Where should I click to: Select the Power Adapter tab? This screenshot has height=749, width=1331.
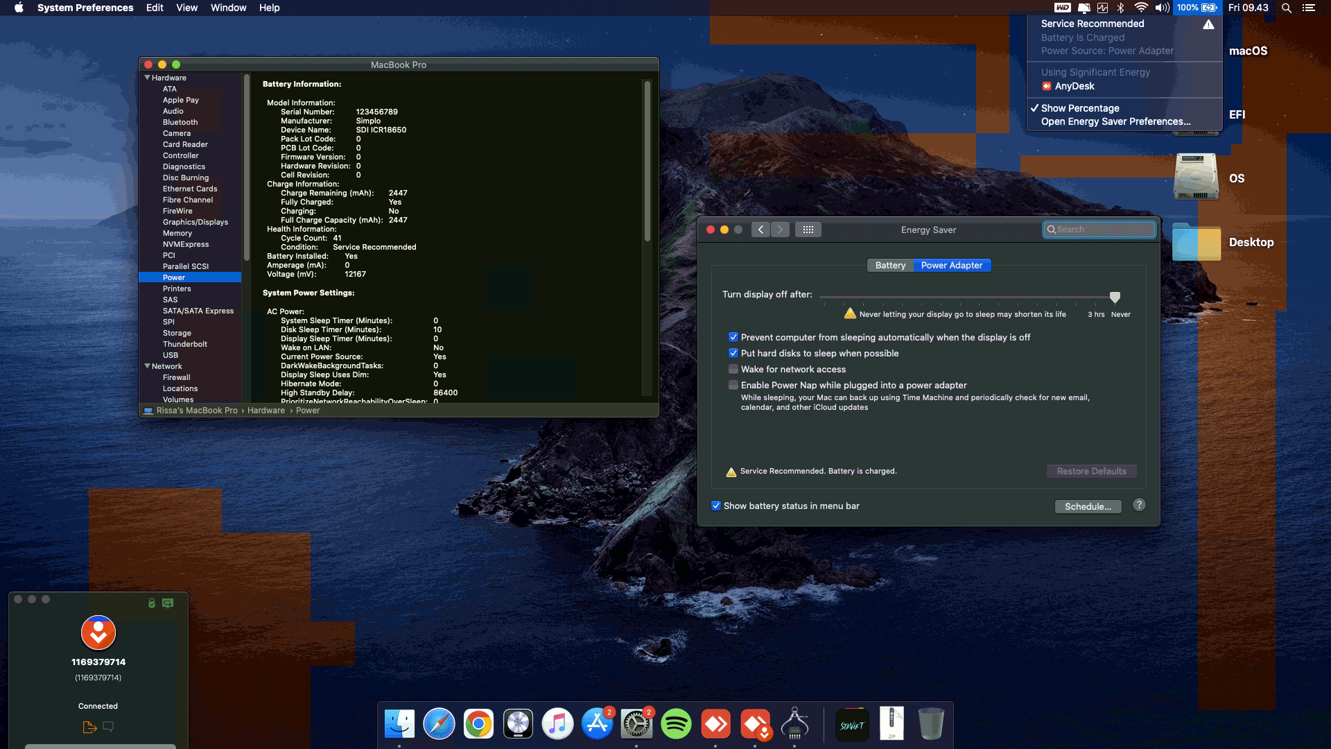[952, 266]
